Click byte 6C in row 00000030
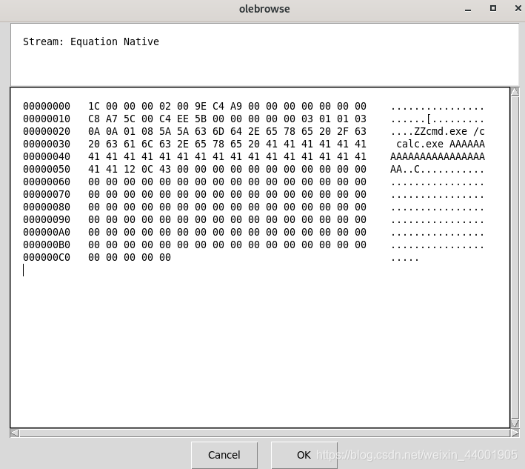 pos(147,144)
